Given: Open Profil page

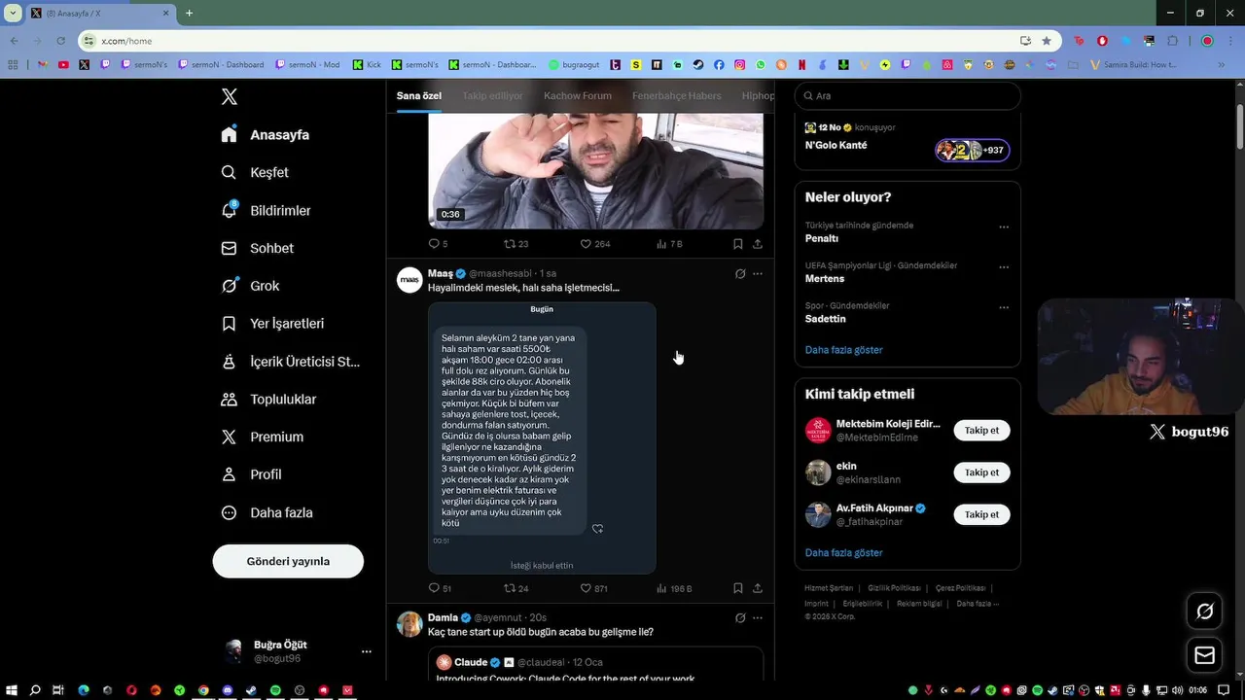Looking at the screenshot, I should point(251,474).
